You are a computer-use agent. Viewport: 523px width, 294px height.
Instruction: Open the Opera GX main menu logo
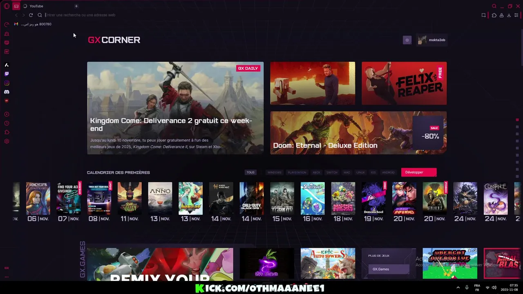point(7,6)
